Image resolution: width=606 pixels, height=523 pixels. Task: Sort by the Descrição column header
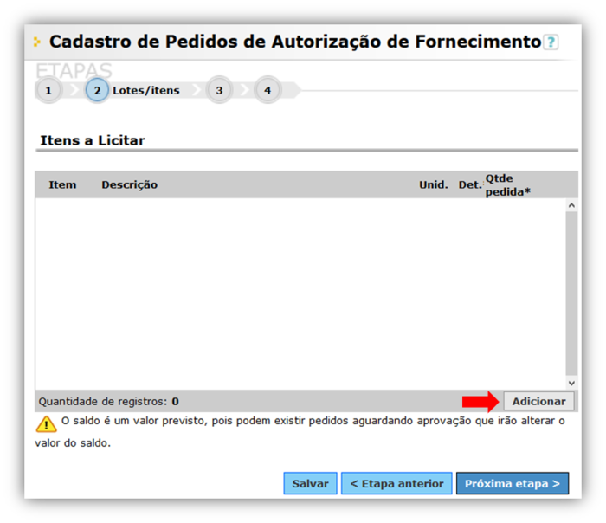tap(129, 184)
